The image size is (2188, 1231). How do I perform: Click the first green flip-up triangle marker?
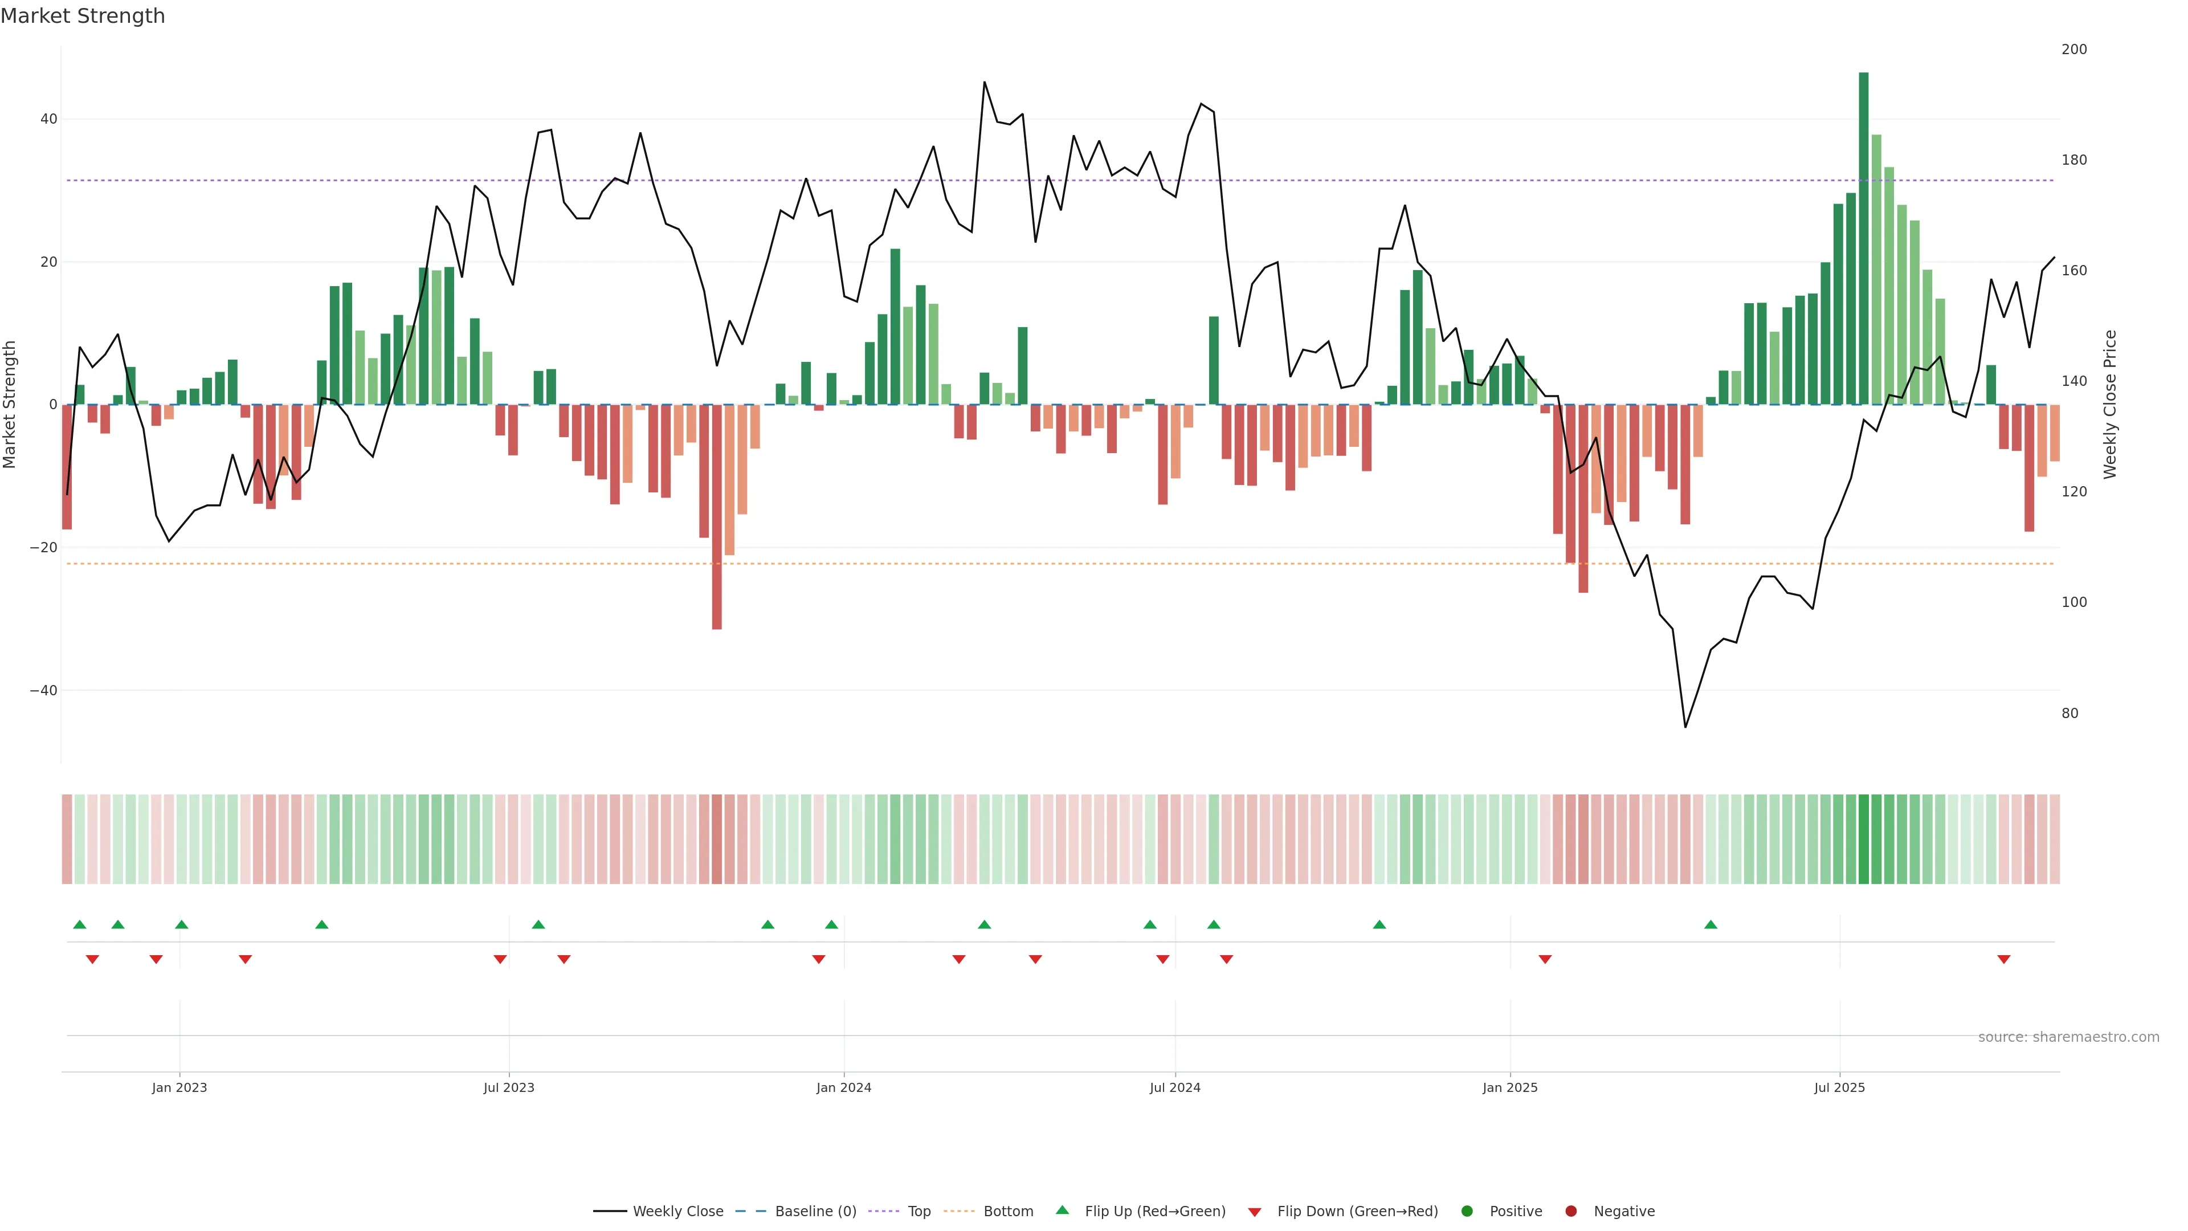click(x=80, y=924)
